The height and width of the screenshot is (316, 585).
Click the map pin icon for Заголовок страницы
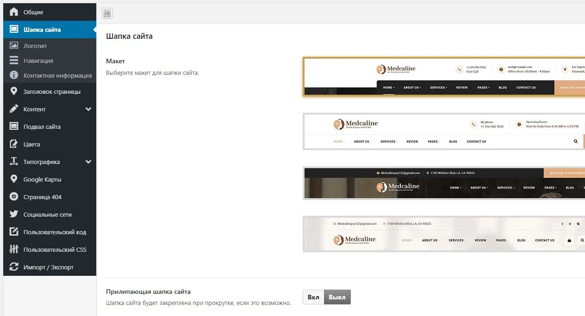pos(14,91)
